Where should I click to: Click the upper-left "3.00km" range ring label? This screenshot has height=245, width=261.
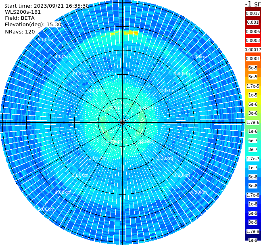(x=80, y=73)
